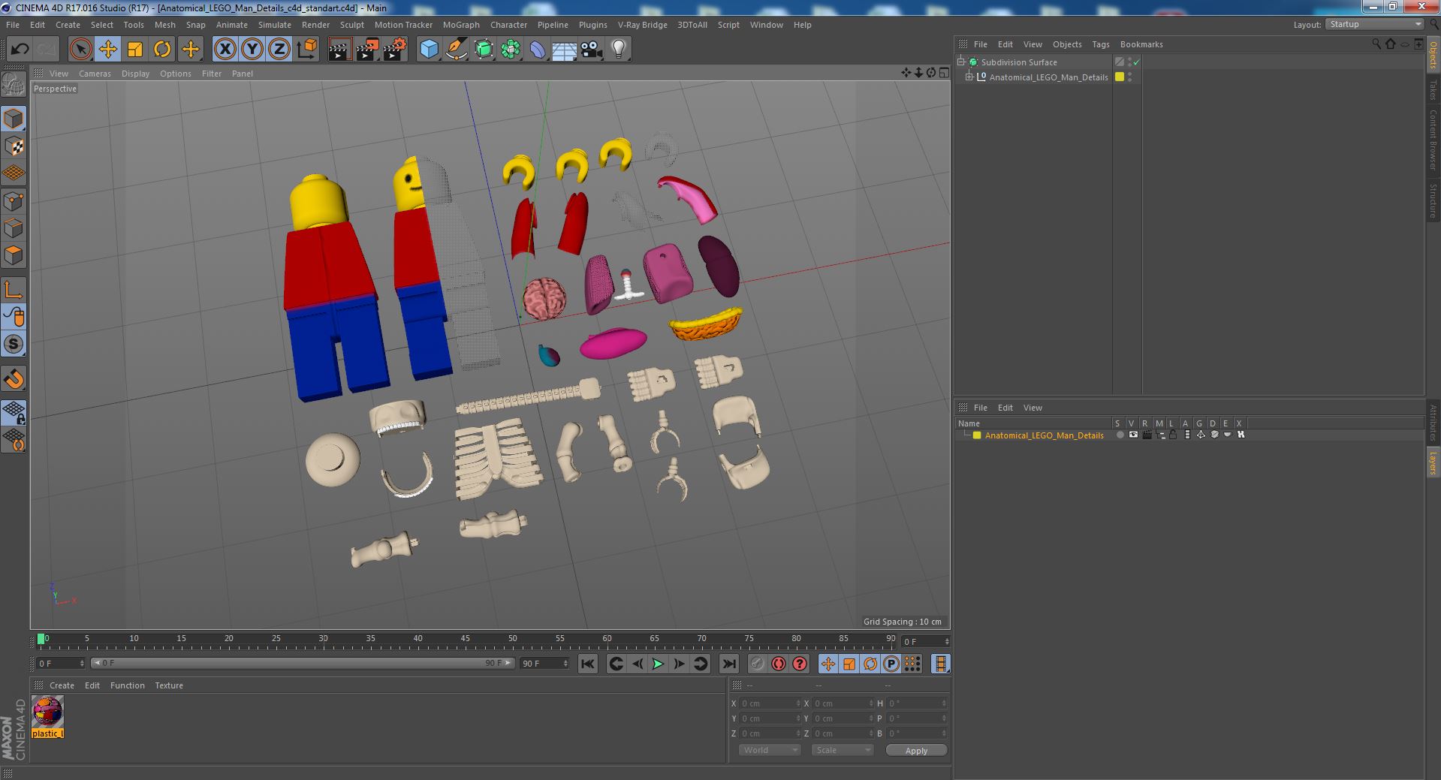Open viewport Display menu

(135, 74)
